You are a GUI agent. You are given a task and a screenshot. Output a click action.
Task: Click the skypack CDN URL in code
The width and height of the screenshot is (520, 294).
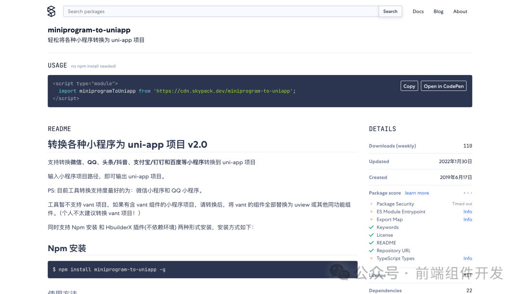click(x=224, y=91)
